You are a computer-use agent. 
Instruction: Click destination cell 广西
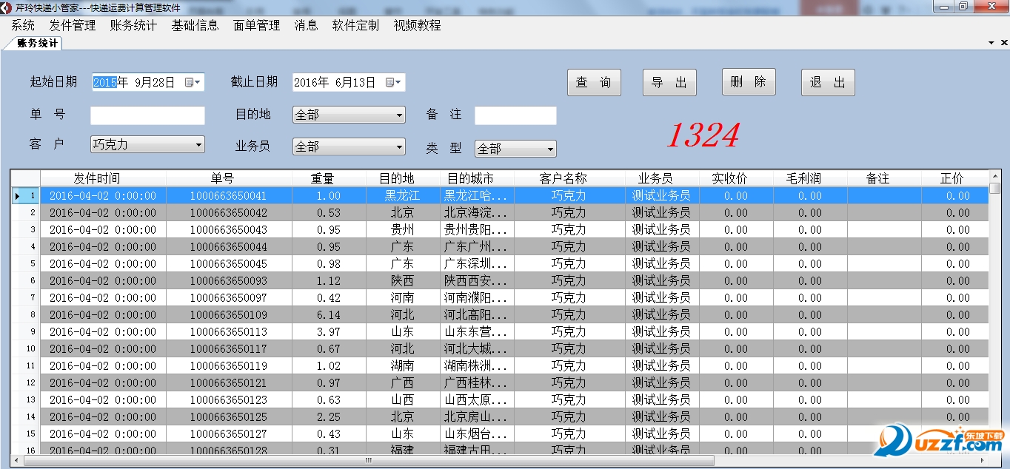tap(403, 383)
